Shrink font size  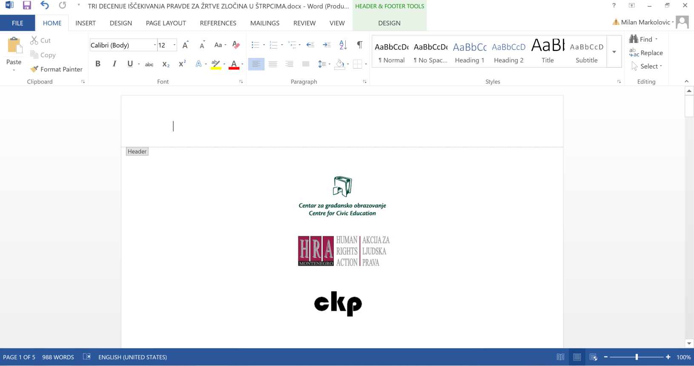pyautogui.click(x=202, y=45)
